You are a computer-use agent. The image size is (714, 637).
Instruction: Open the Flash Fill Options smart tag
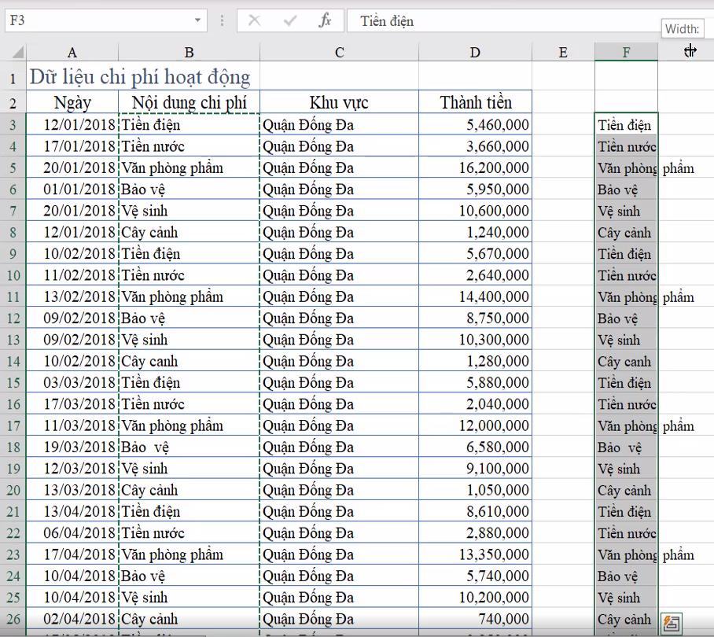tap(672, 621)
